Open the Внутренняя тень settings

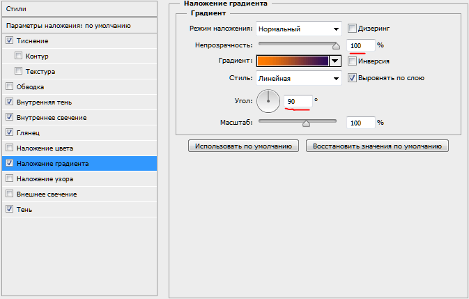(x=45, y=102)
